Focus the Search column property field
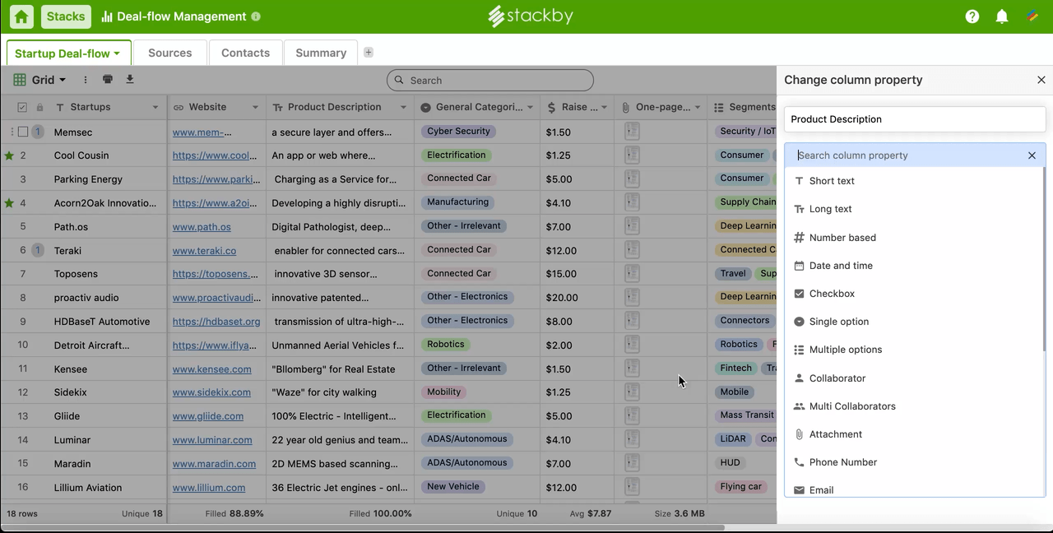Viewport: 1053px width, 533px height. pyautogui.click(x=909, y=155)
